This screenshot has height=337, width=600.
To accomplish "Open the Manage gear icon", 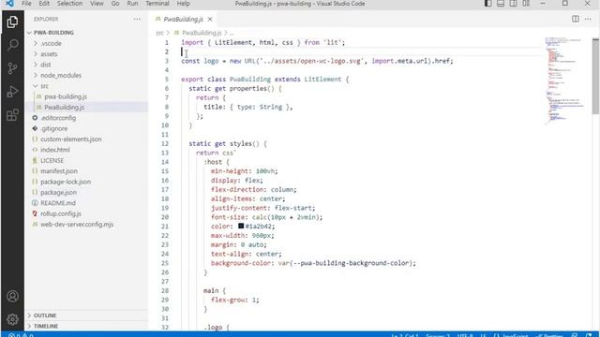I will 12,318.
